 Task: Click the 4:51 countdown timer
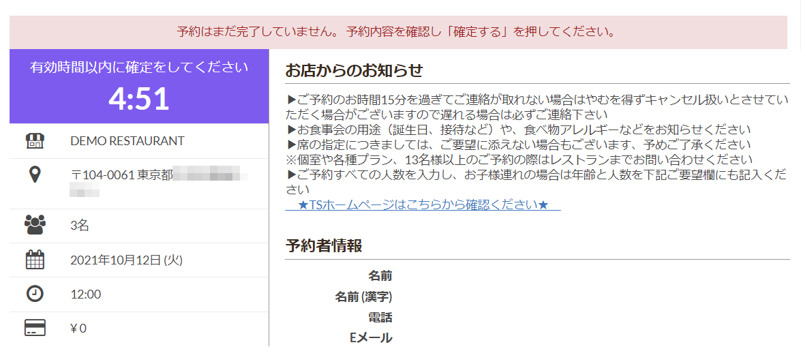pyautogui.click(x=139, y=100)
